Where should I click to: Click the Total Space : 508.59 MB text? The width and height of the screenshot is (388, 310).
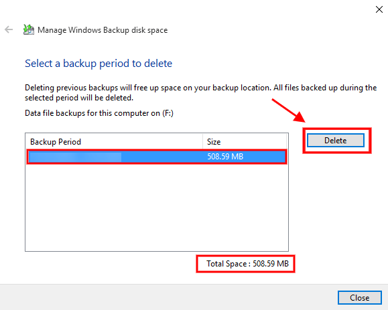click(x=247, y=264)
